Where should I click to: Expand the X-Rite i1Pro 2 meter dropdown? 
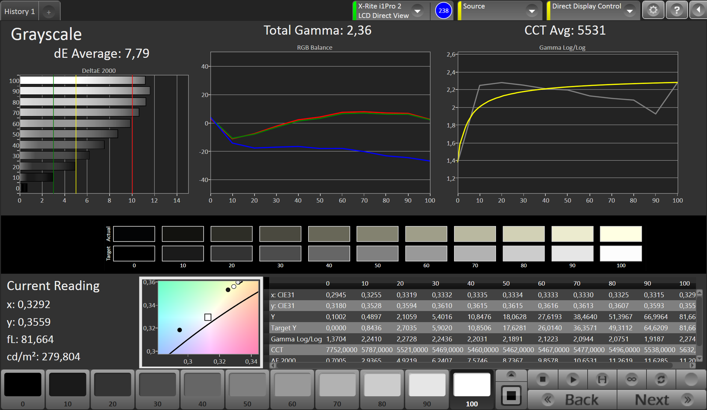pyautogui.click(x=418, y=11)
